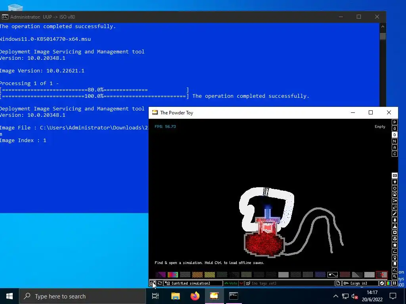
Task: Select the Game of Life dots icon
Action: click(x=395, y=251)
